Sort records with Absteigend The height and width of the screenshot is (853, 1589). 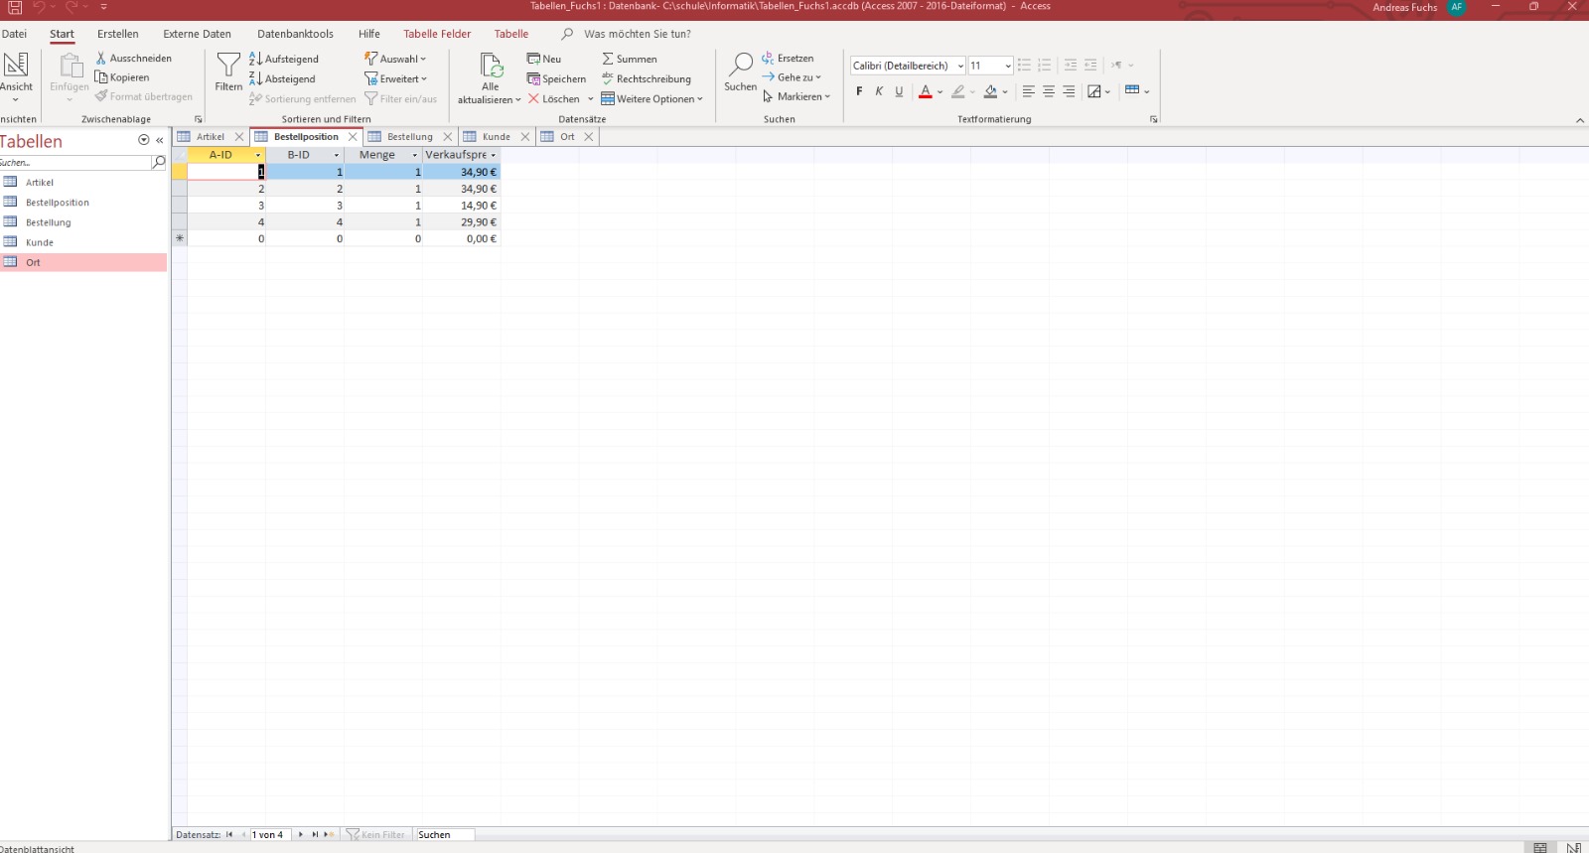click(282, 78)
